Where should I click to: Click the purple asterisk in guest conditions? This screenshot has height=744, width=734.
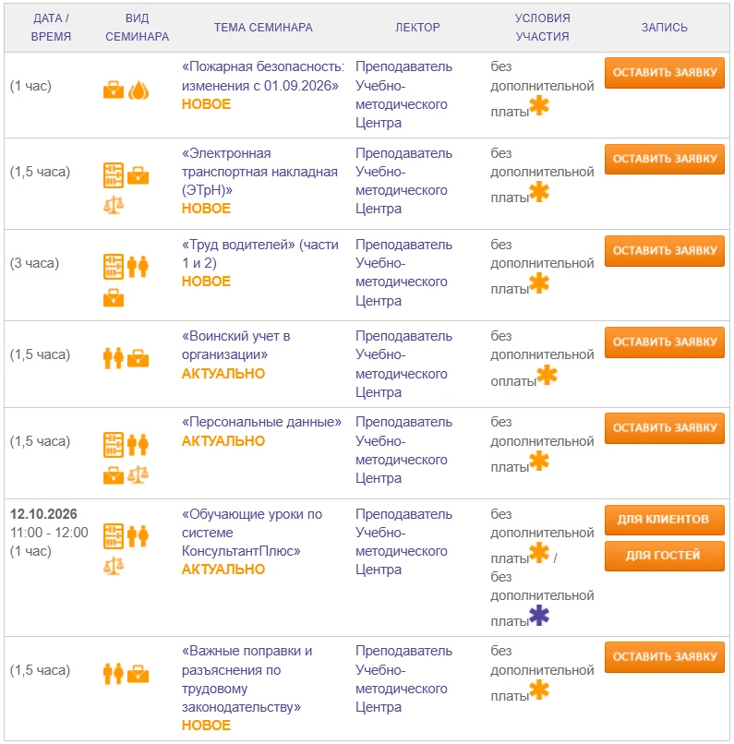tap(539, 616)
